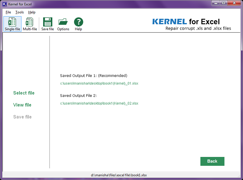Click the 'Saved Output File 1: (Recommended)' label
Viewport: 243px width, 180px height.
click(x=94, y=76)
